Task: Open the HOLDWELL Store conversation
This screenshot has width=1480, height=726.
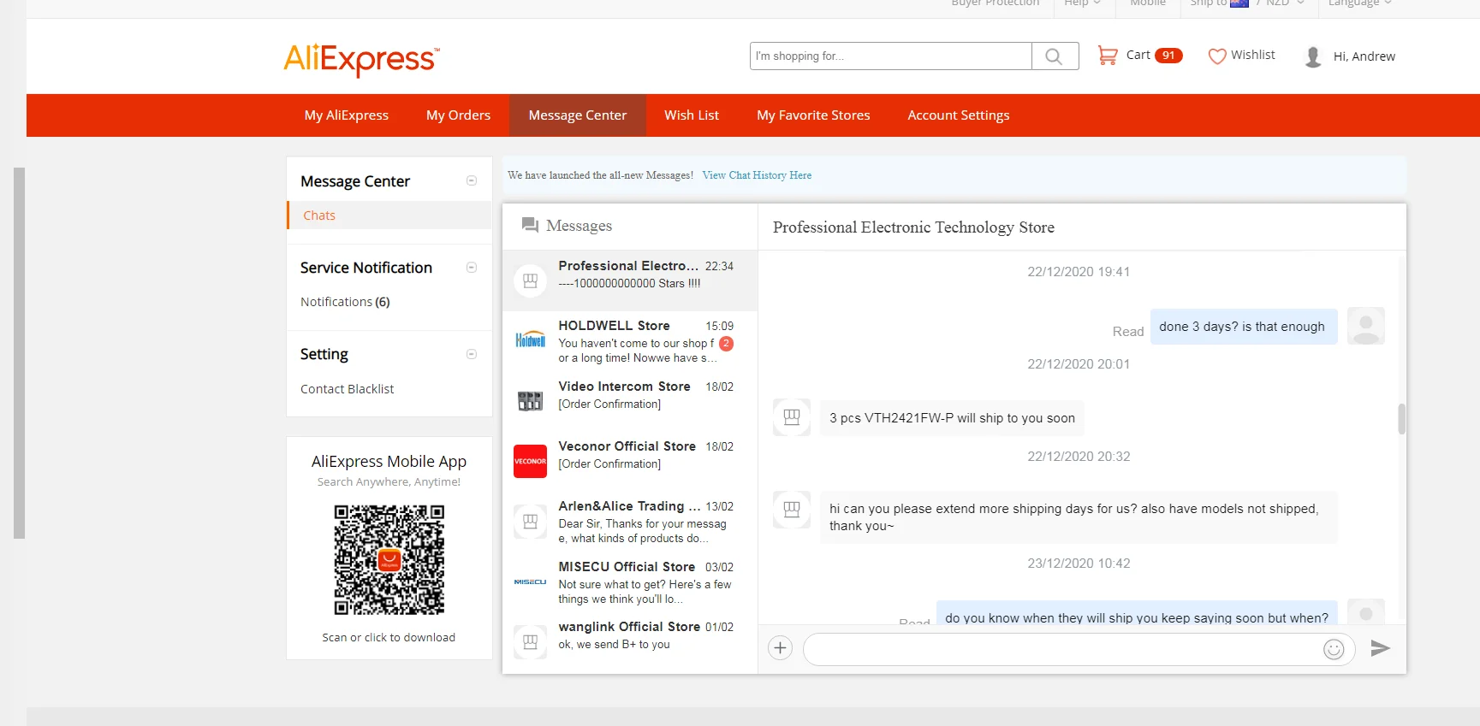Action: point(630,341)
